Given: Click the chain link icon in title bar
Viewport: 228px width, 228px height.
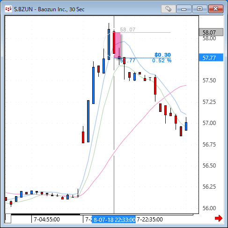Looking at the screenshot, I should (x=169, y=9).
